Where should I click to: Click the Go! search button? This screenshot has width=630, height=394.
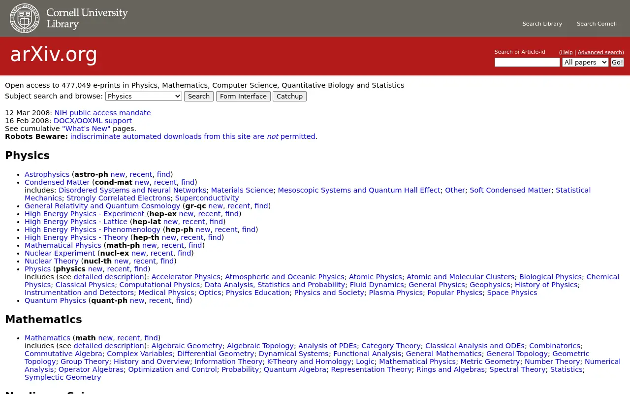(x=617, y=62)
